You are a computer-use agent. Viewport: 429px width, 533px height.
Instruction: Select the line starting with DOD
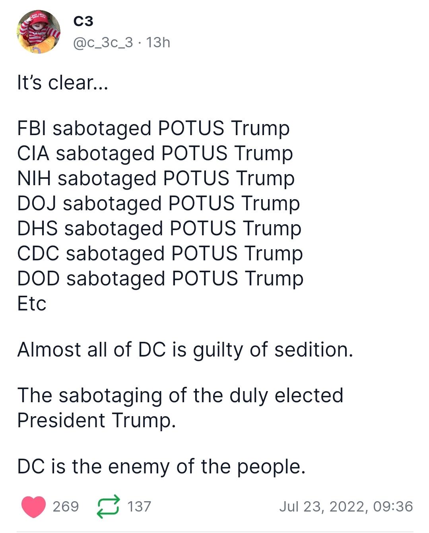(160, 279)
